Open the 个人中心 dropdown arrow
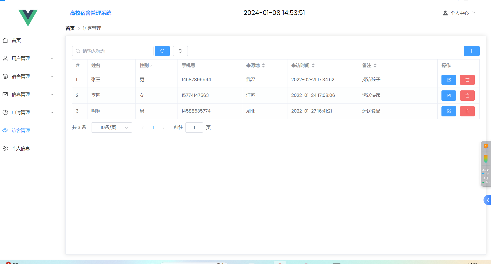Screen dimensions: 491x264 pyautogui.click(x=474, y=12)
